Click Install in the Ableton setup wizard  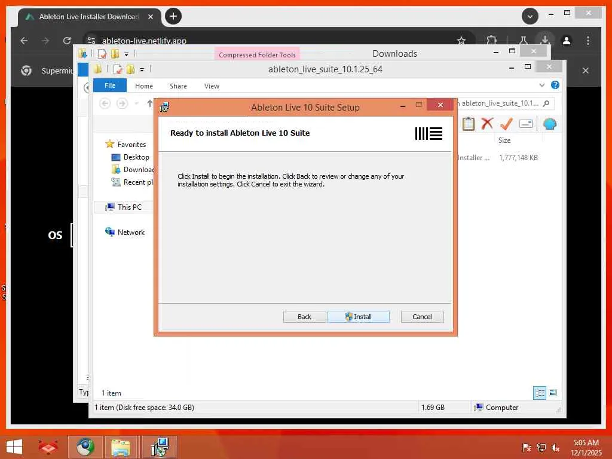tap(359, 317)
